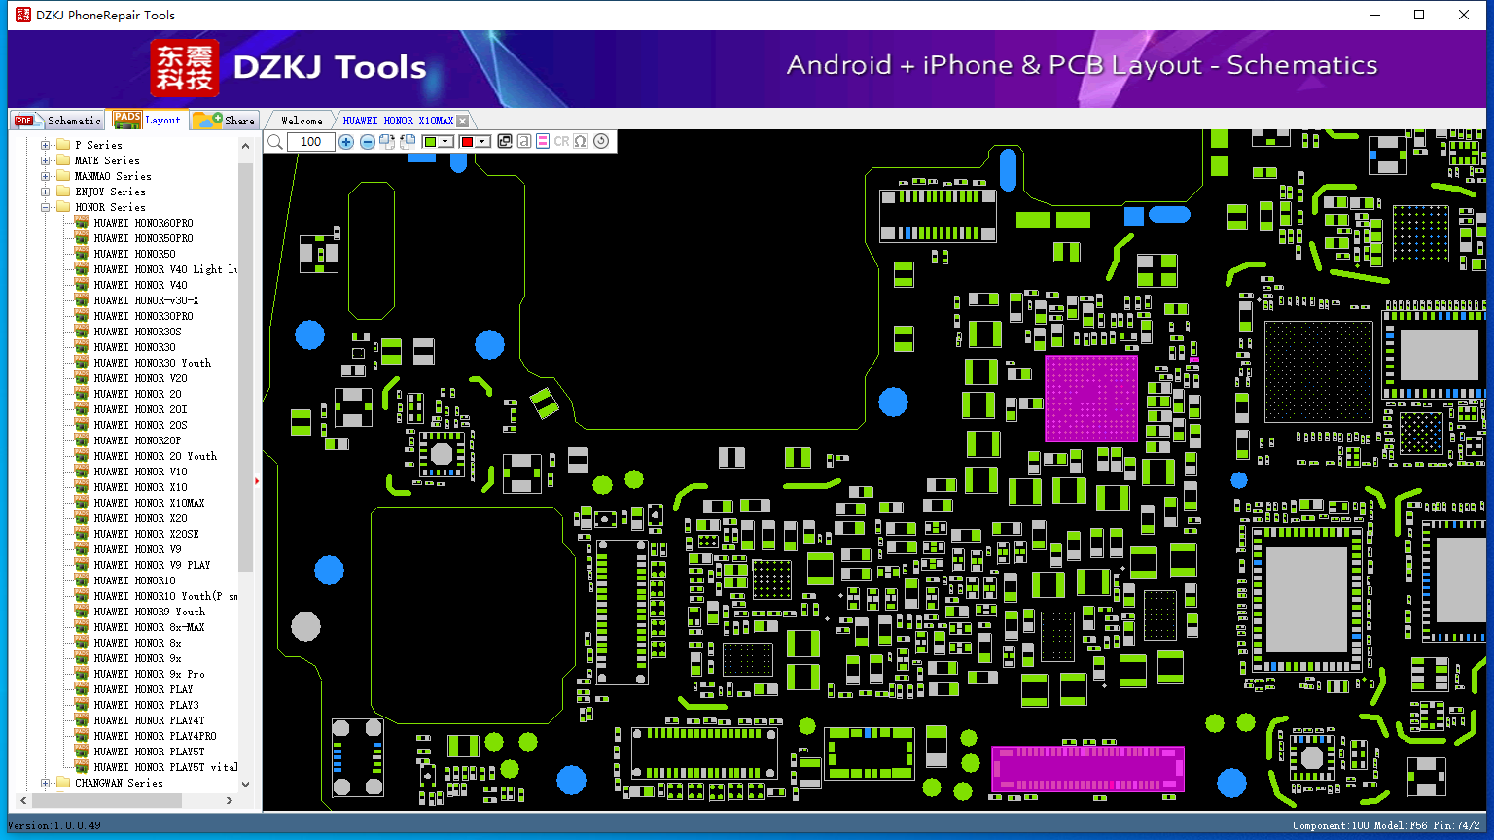
Task: Close the HUAWEI HONOR X10MAX tab
Action: tap(463, 121)
